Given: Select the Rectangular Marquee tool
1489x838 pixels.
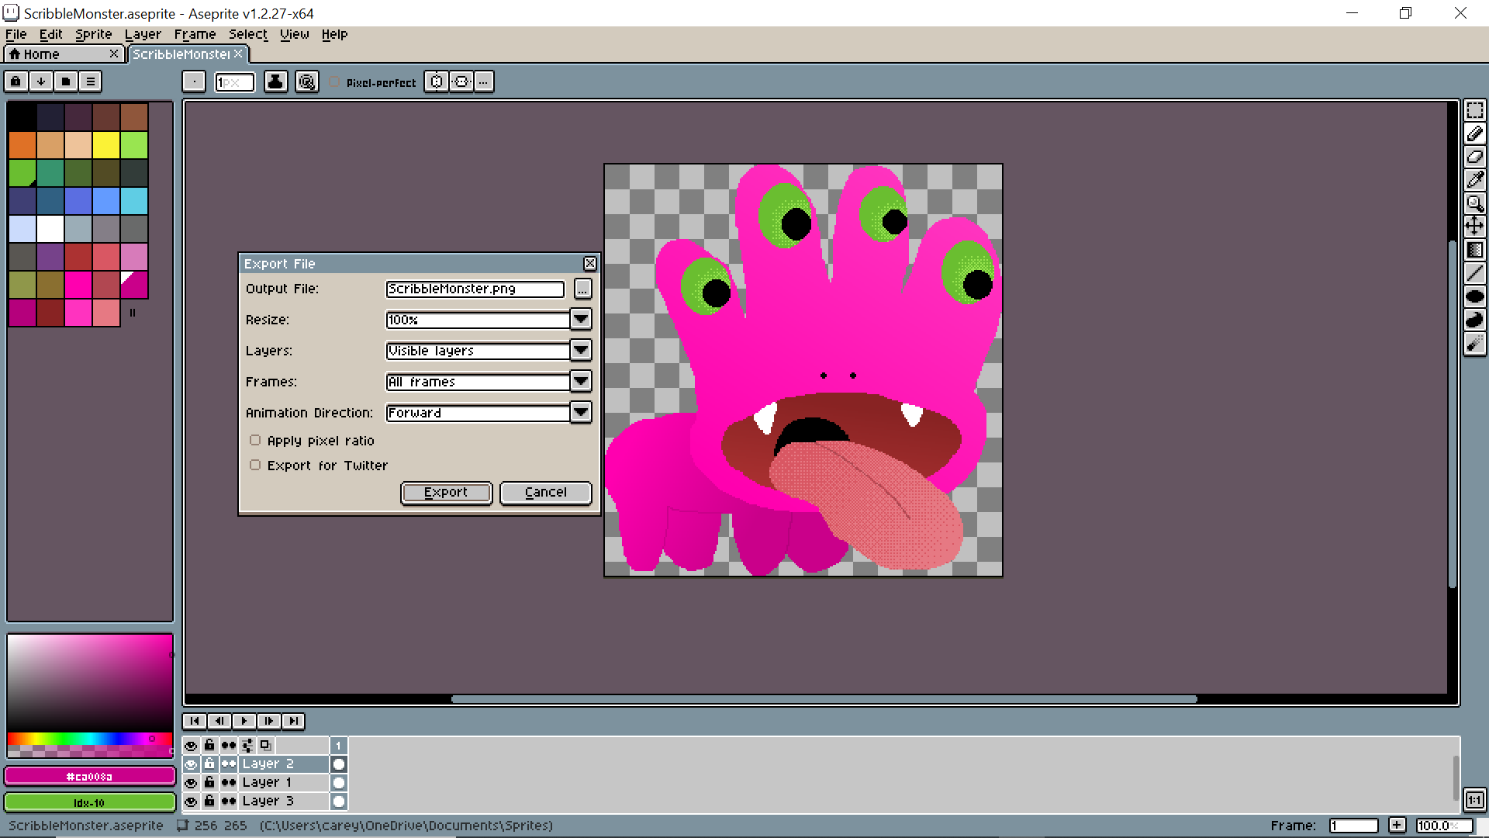Looking at the screenshot, I should click(1476, 110).
